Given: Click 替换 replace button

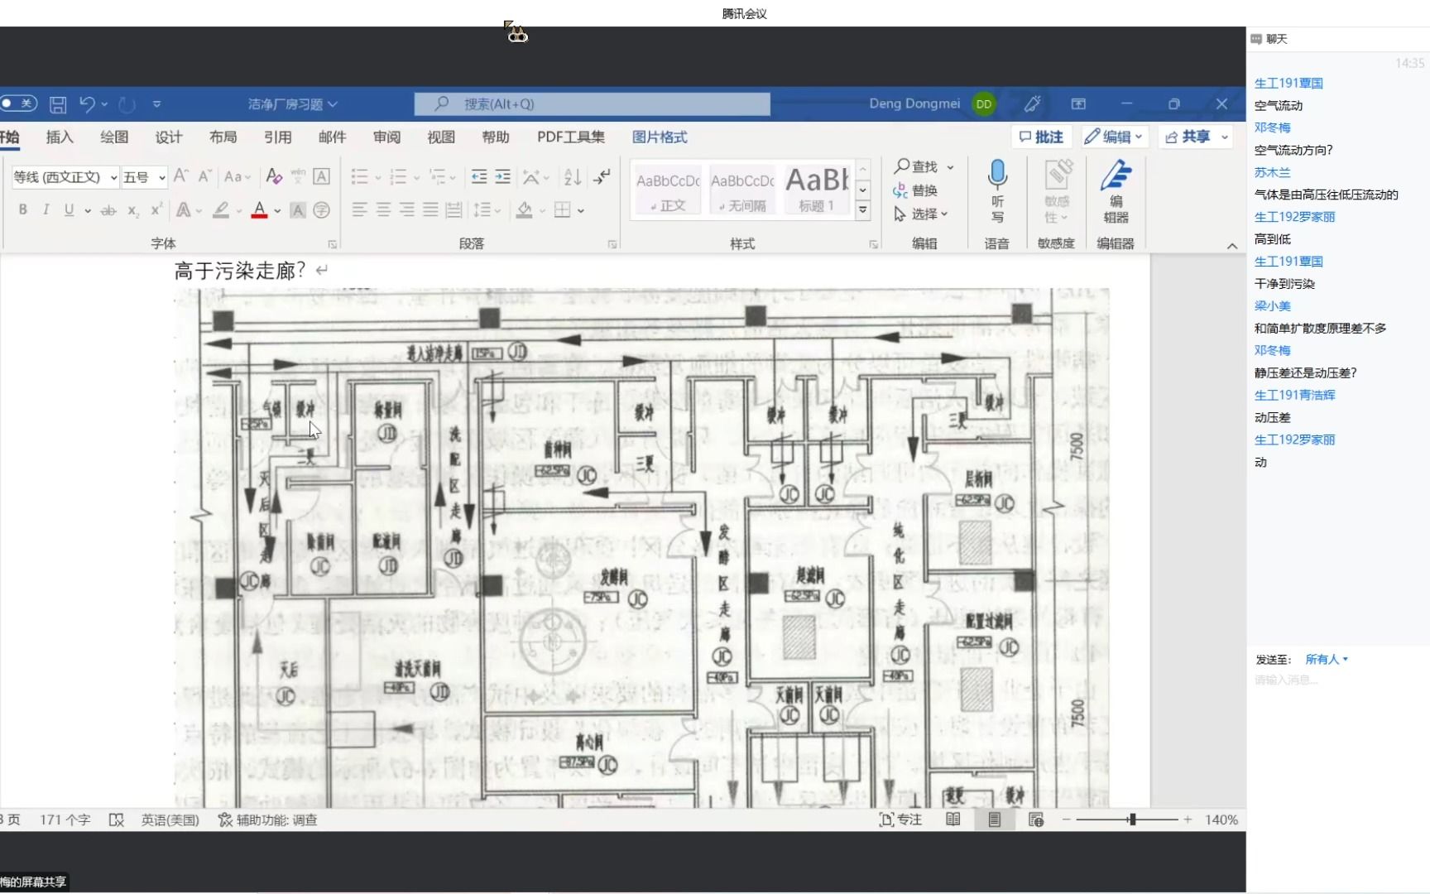Looking at the screenshot, I should coord(915,190).
